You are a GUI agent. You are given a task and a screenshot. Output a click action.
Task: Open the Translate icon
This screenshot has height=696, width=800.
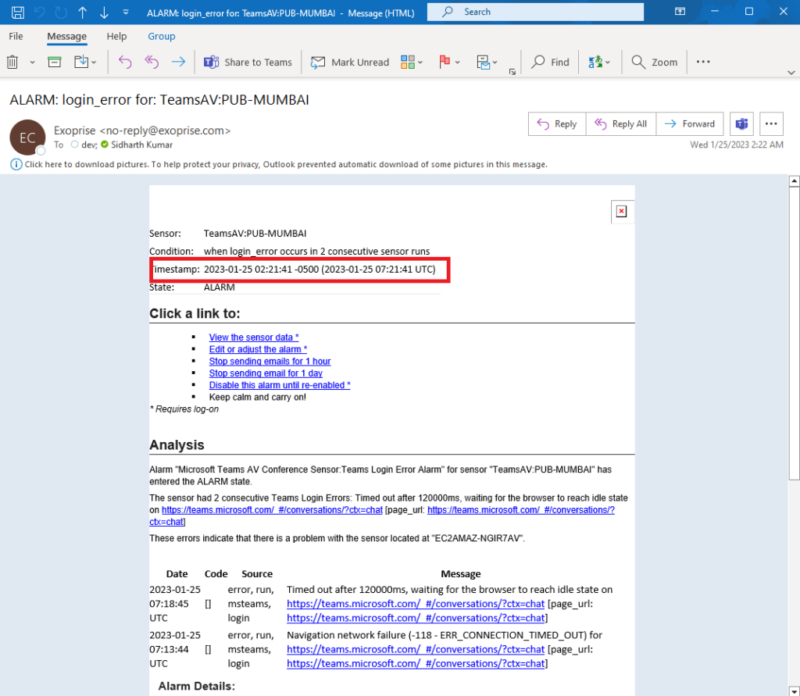595,62
